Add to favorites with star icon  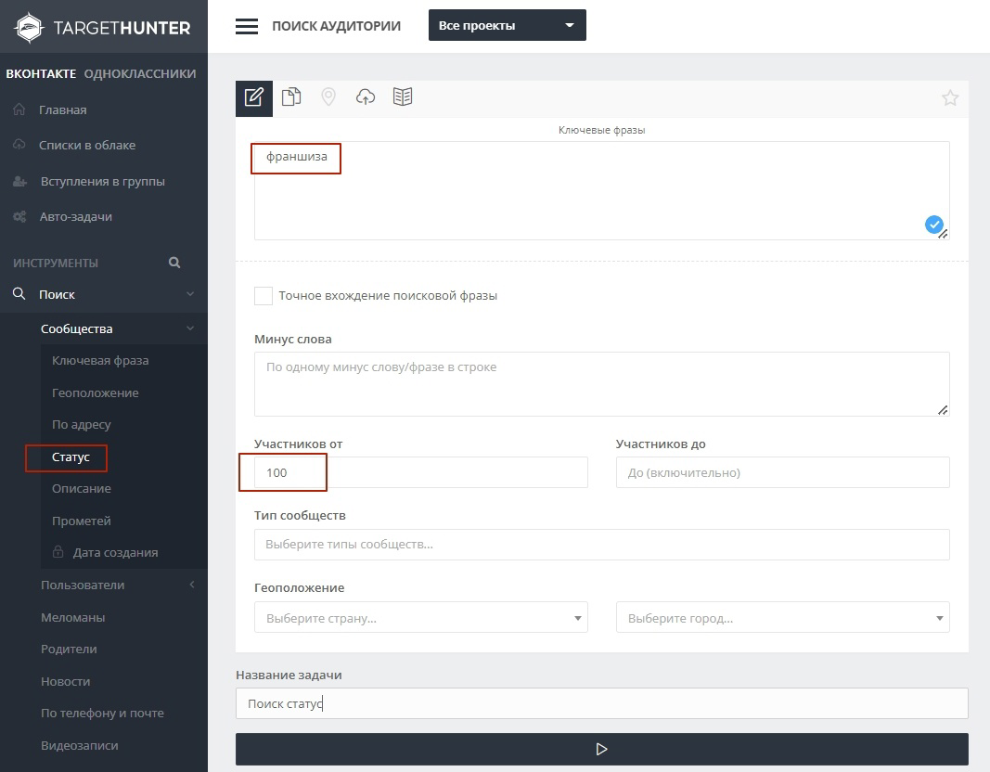point(950,97)
